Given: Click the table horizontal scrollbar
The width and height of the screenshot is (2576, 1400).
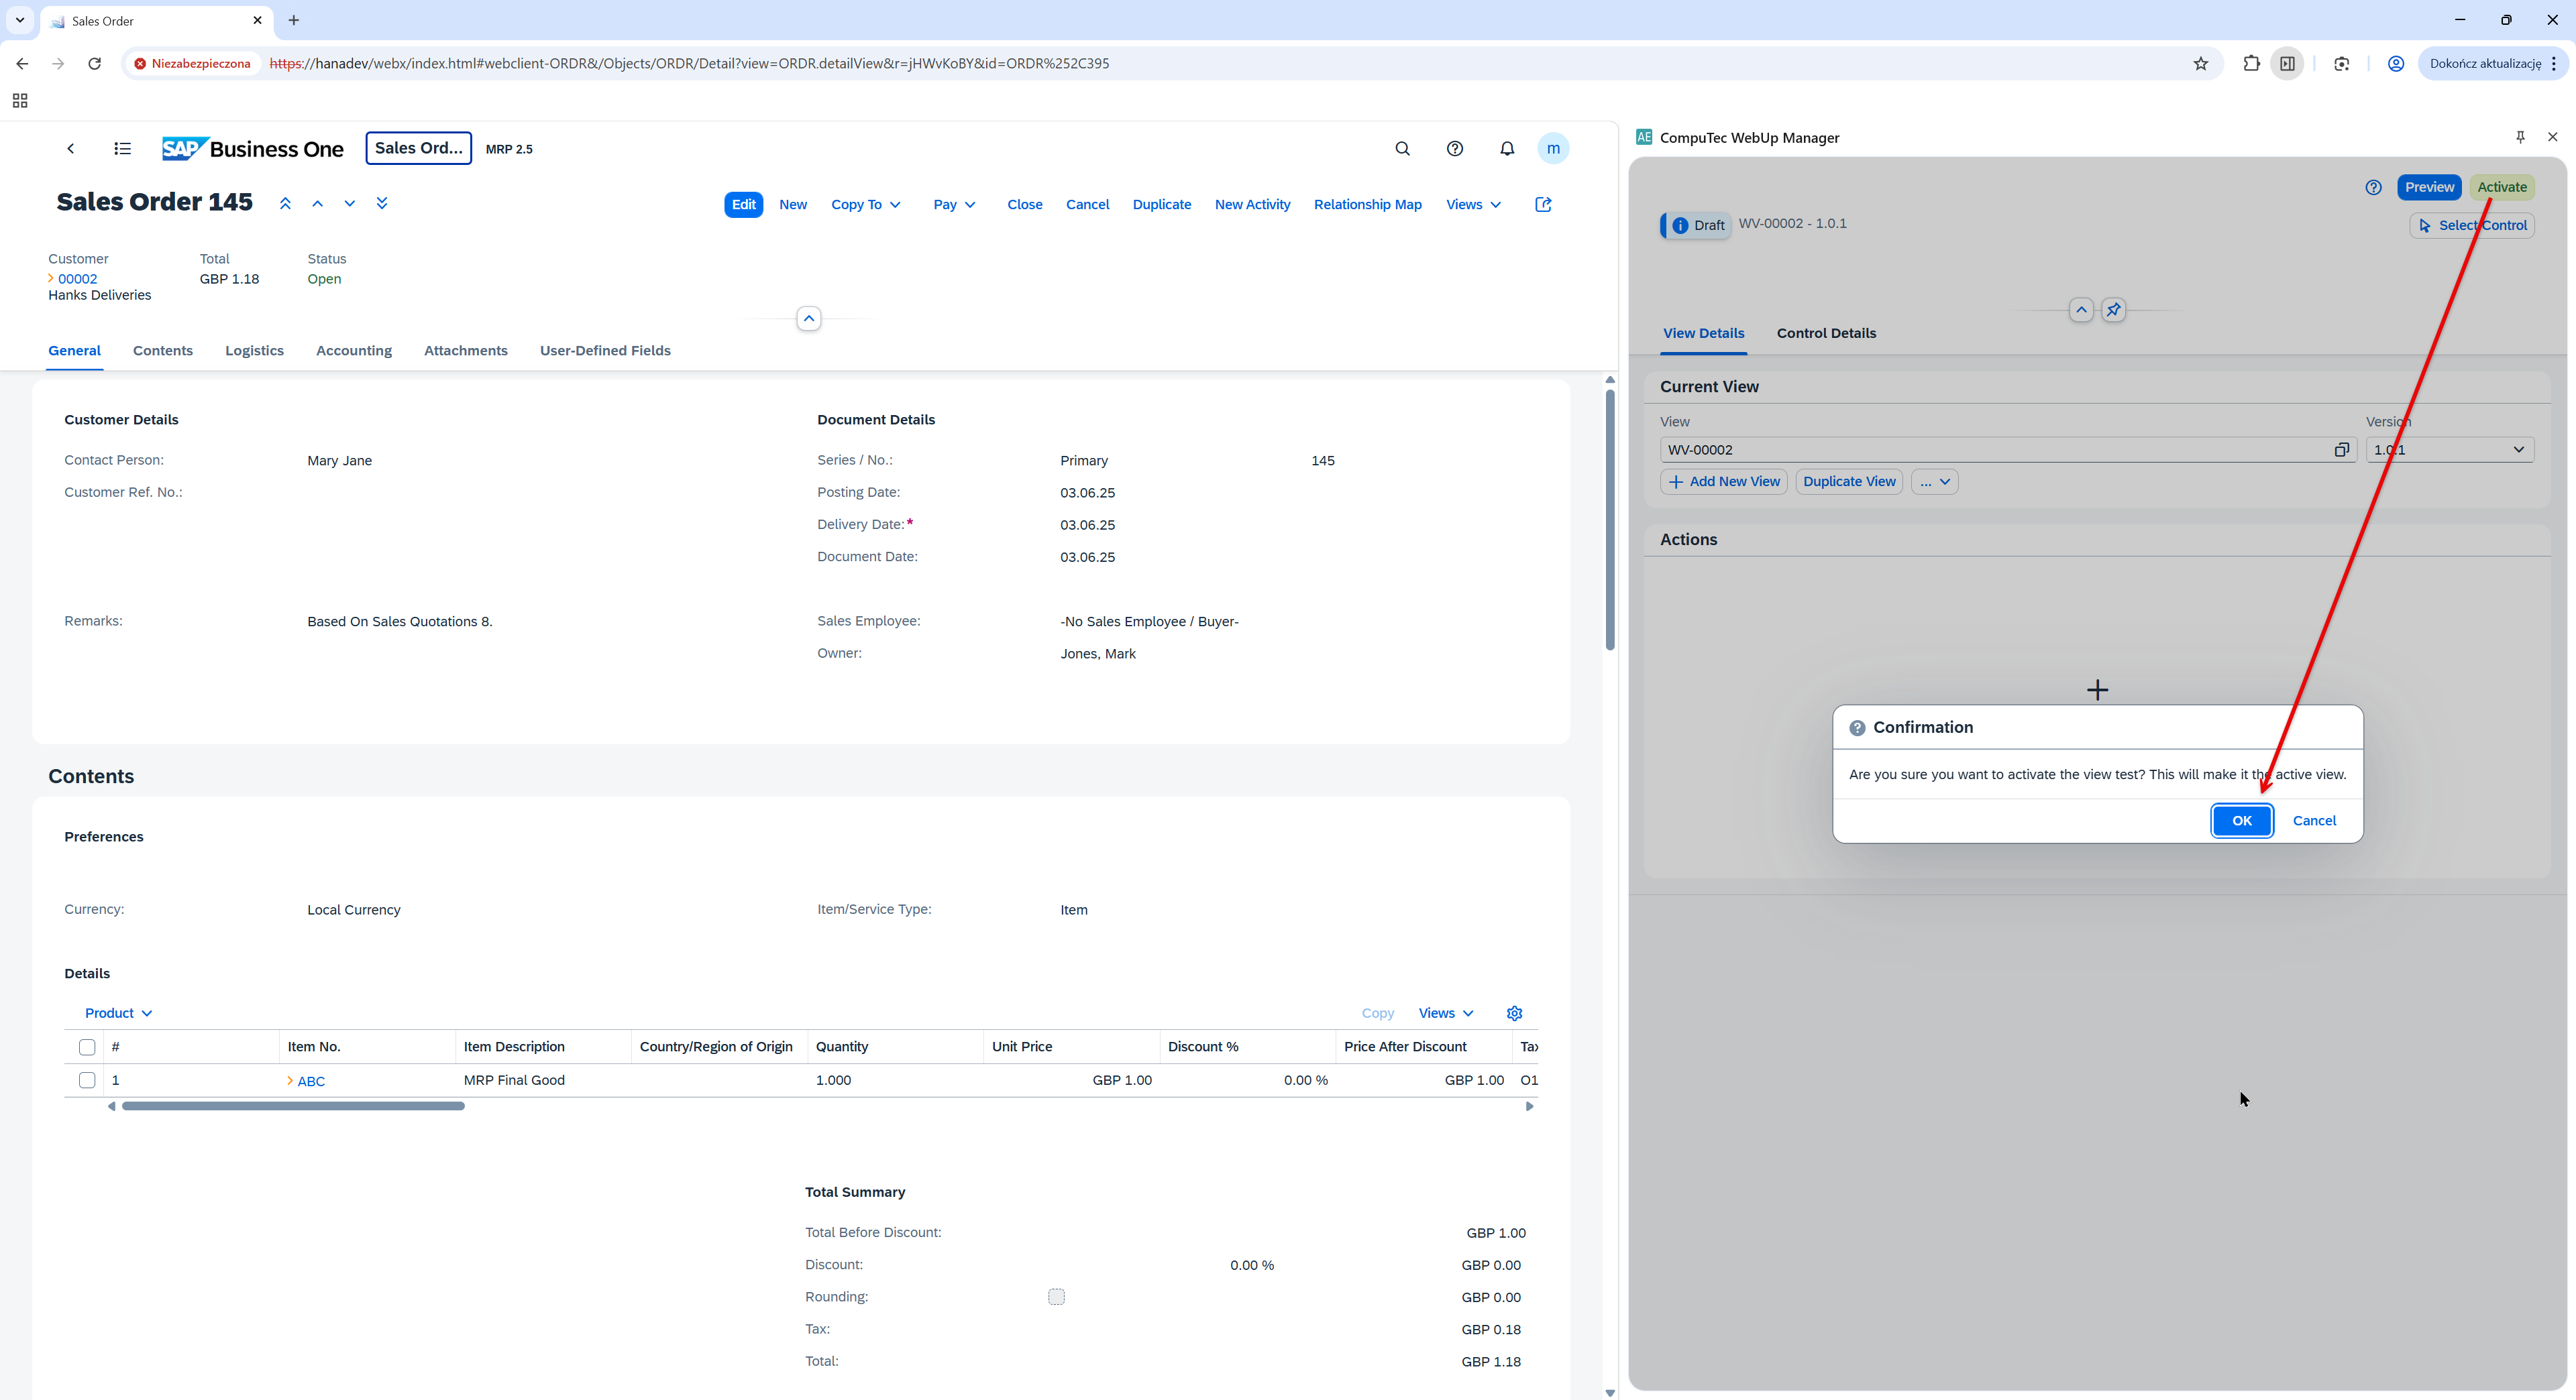Looking at the screenshot, I should click(293, 1106).
